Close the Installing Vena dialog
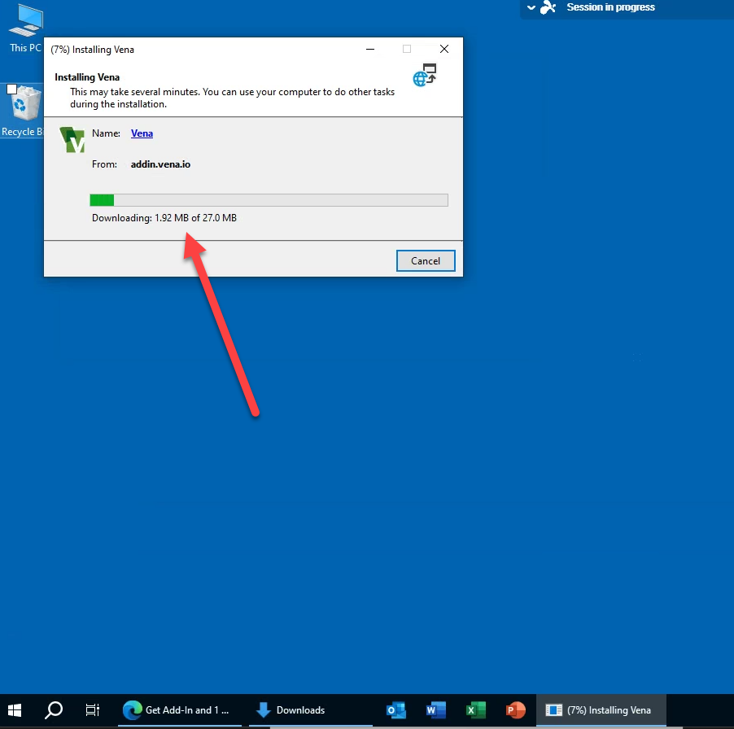Image resolution: width=734 pixels, height=729 pixels. click(444, 49)
